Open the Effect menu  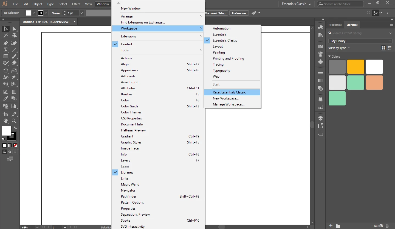click(x=76, y=4)
